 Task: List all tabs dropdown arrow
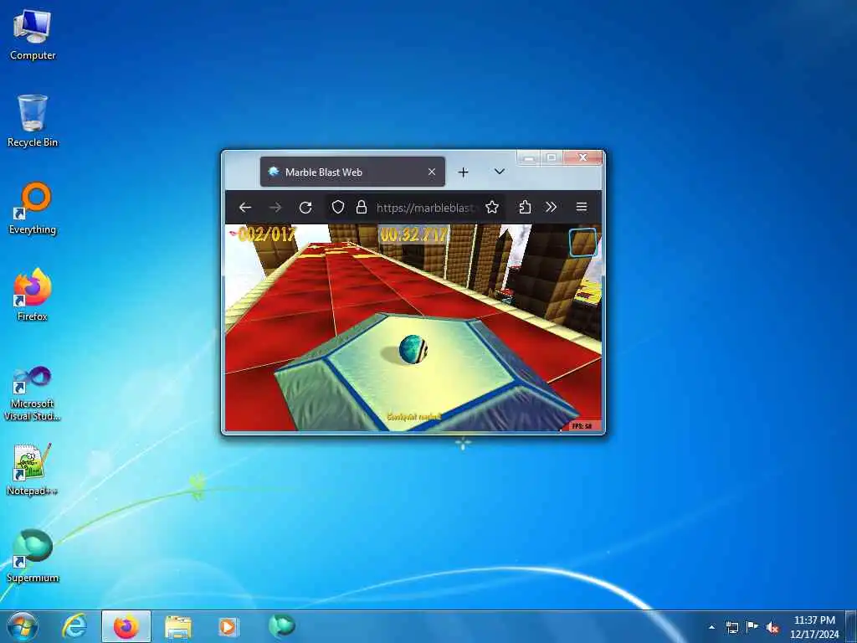click(499, 172)
